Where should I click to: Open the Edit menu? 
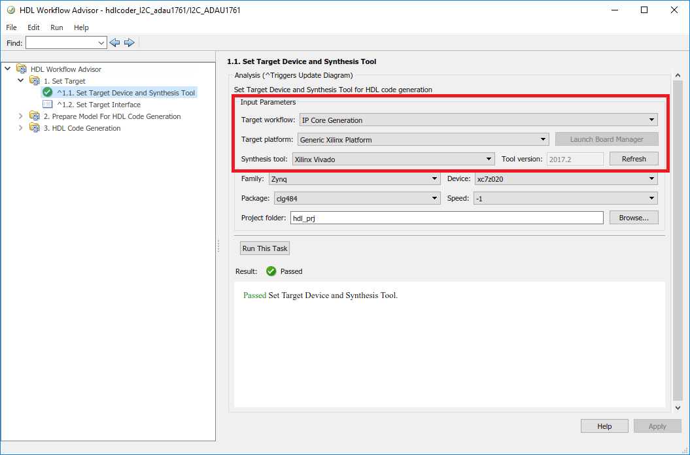(33, 27)
